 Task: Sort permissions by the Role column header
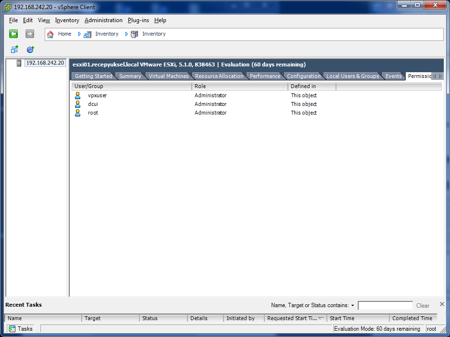tap(239, 86)
